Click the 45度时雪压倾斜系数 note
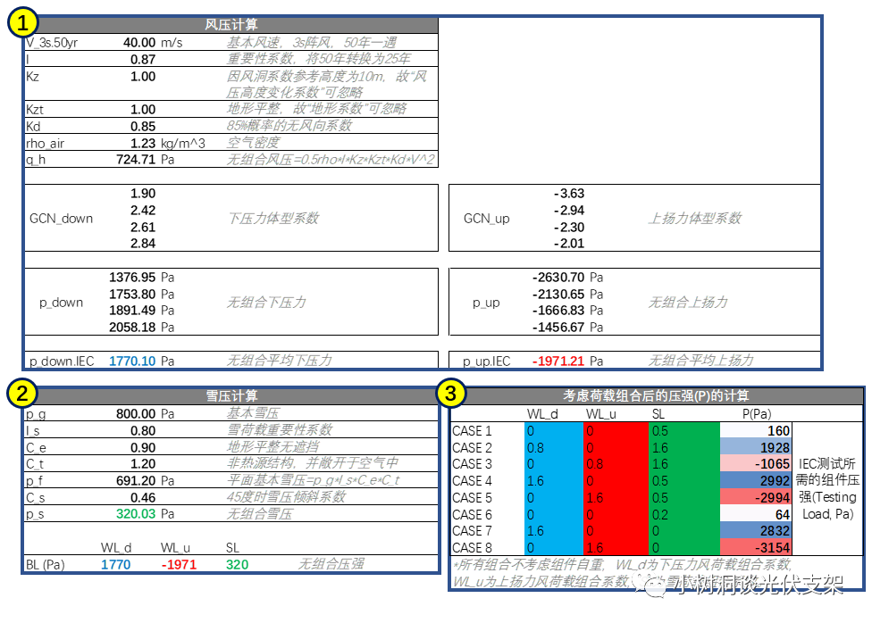 (x=287, y=497)
